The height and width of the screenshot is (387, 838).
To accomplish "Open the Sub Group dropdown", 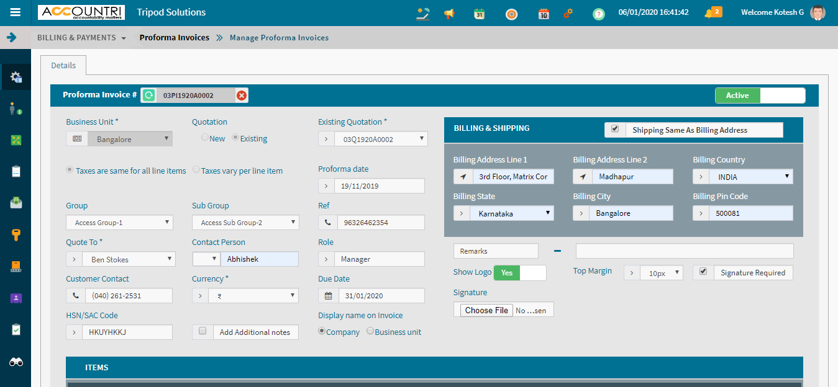I will (245, 223).
